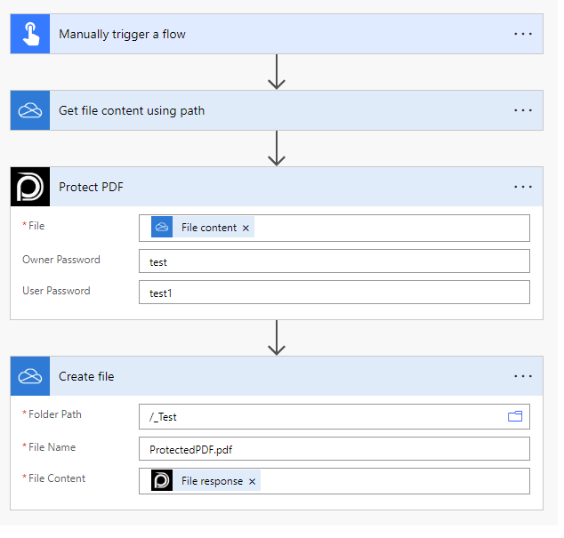Remove the File content dynamic token

[246, 228]
